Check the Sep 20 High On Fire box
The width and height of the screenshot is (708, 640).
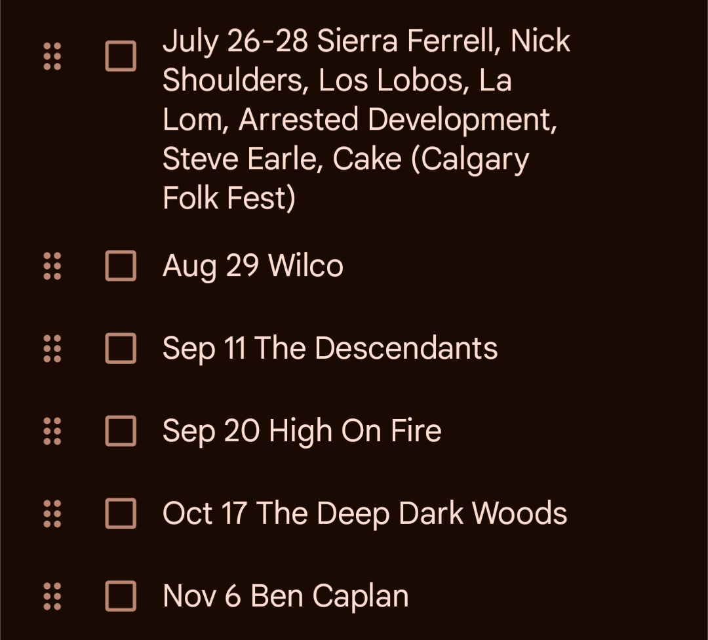(121, 431)
